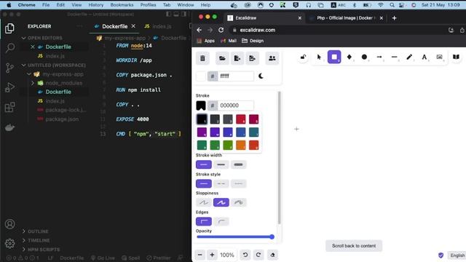Click Scroll back to content button
The width and height of the screenshot is (466, 262).
point(354,246)
